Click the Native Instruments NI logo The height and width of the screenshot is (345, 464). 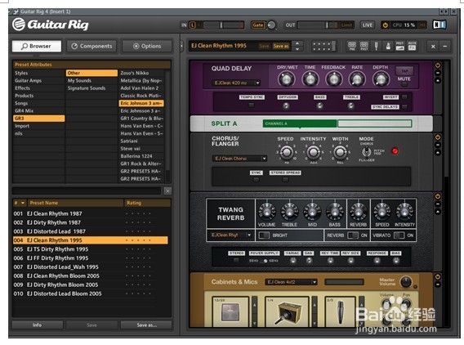(439, 25)
